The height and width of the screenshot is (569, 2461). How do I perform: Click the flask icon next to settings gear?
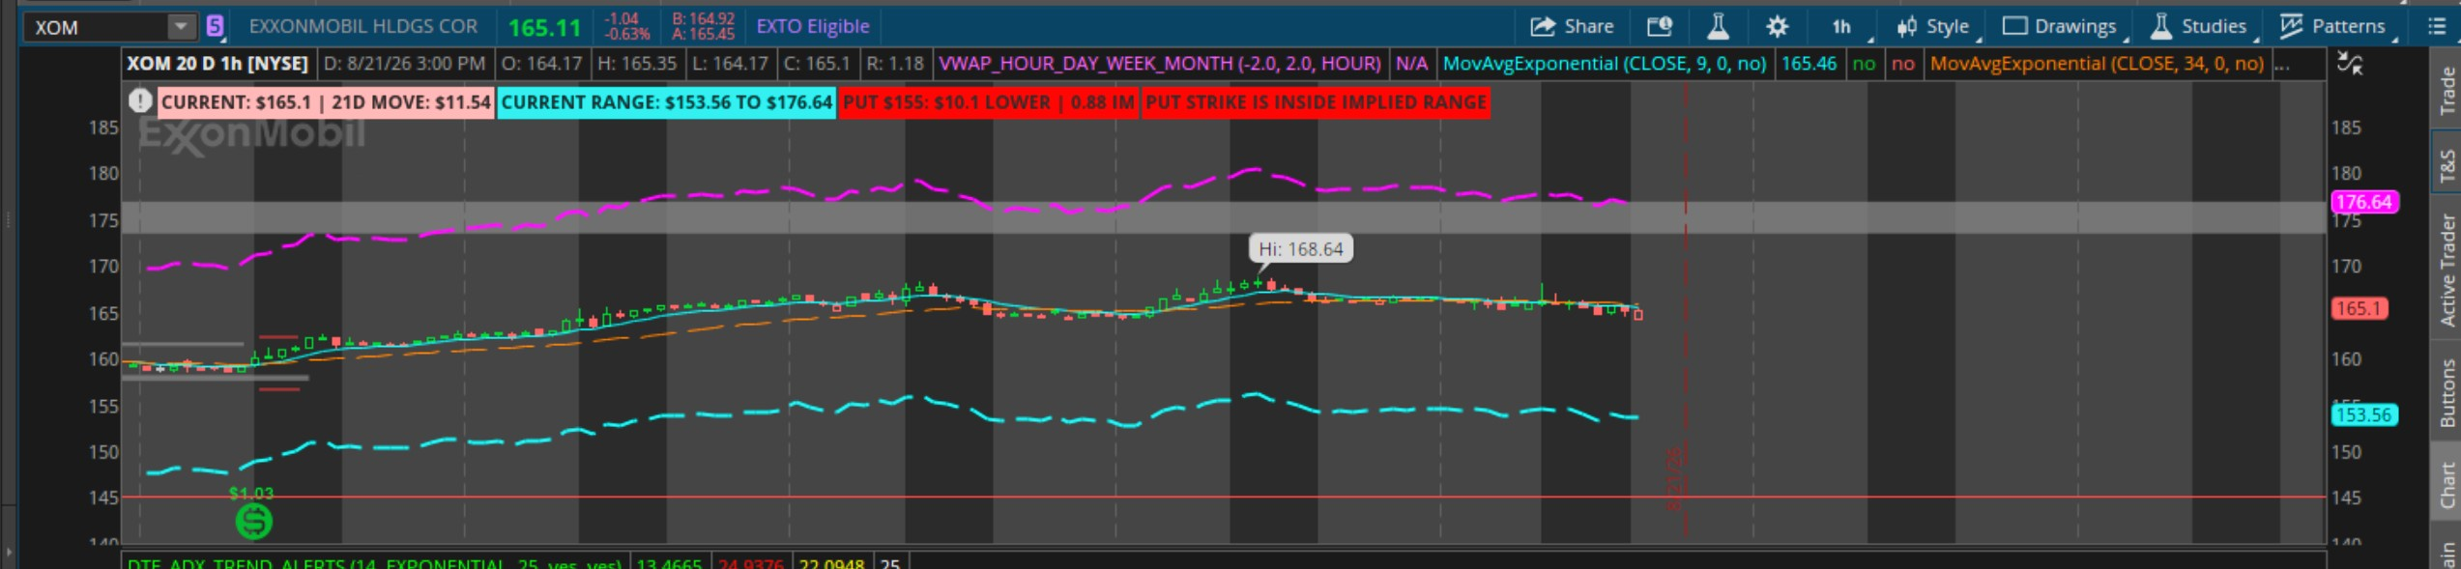point(1718,26)
